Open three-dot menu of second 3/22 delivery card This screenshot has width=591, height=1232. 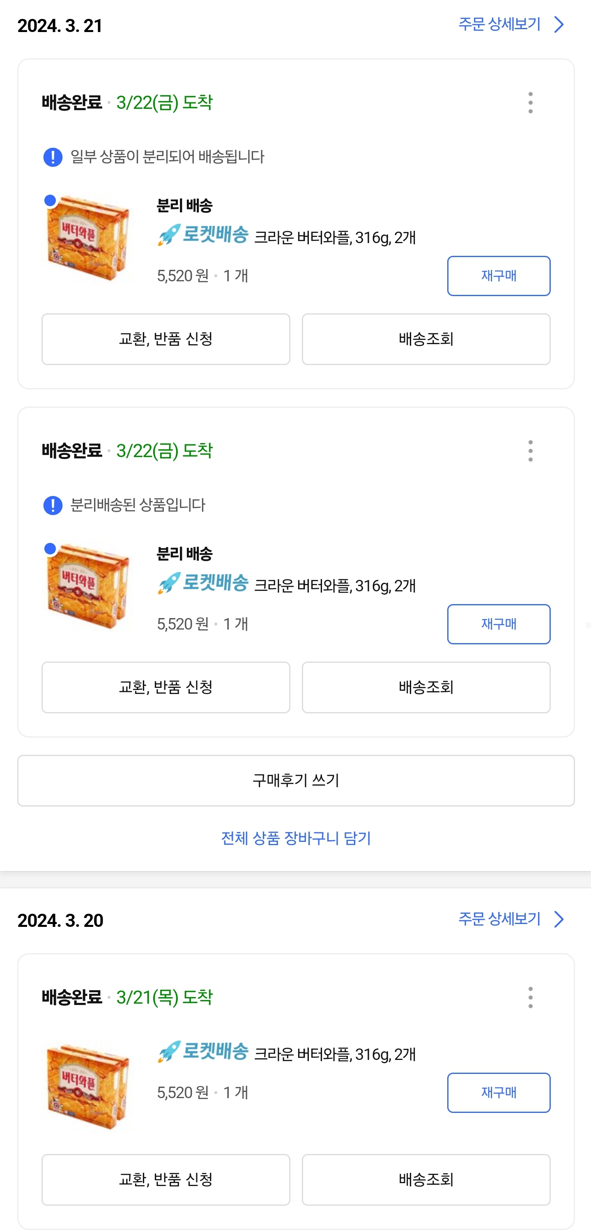point(530,451)
